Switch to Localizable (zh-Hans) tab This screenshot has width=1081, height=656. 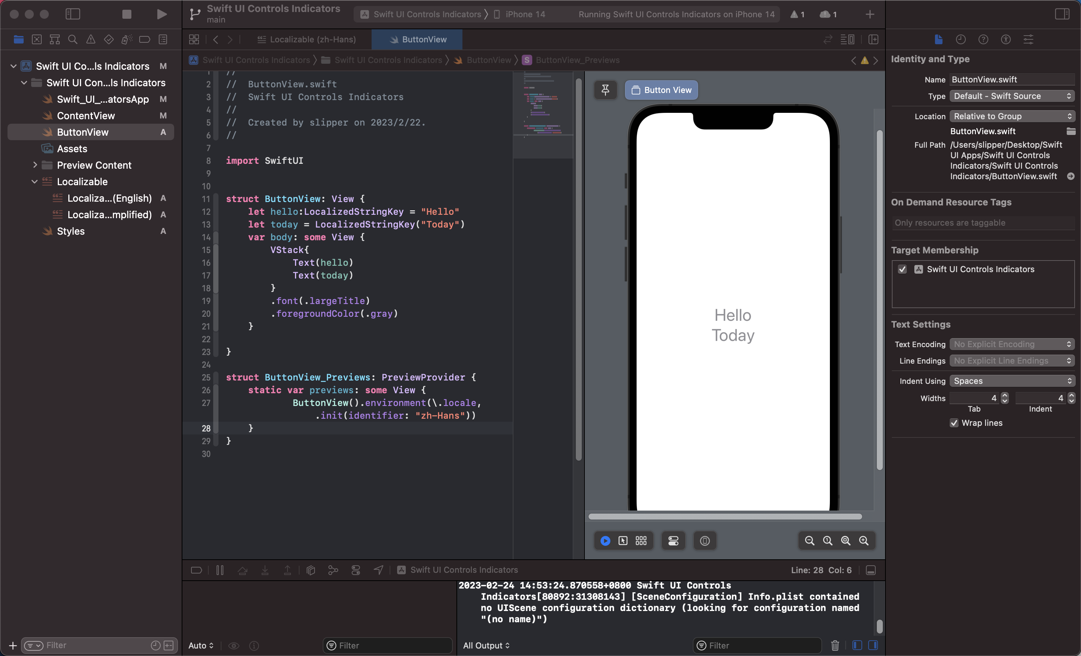pos(306,39)
